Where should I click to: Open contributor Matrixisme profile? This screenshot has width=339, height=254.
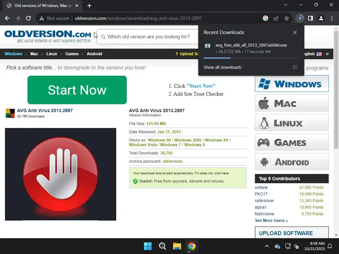[x=264, y=214]
